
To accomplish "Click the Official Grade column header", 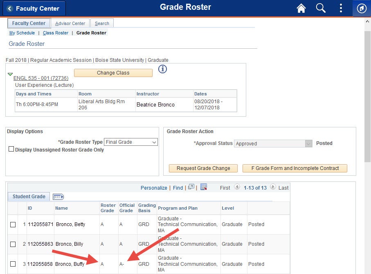I will 127,208.
